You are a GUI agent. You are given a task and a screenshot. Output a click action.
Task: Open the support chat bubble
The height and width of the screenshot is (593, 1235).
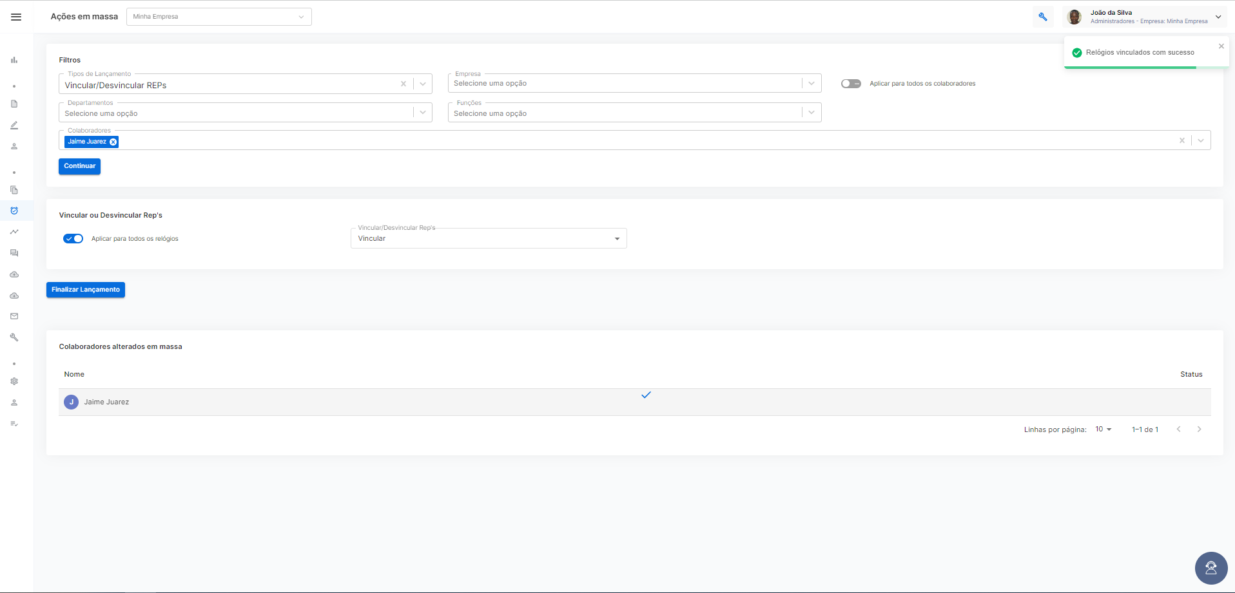coord(1211,568)
